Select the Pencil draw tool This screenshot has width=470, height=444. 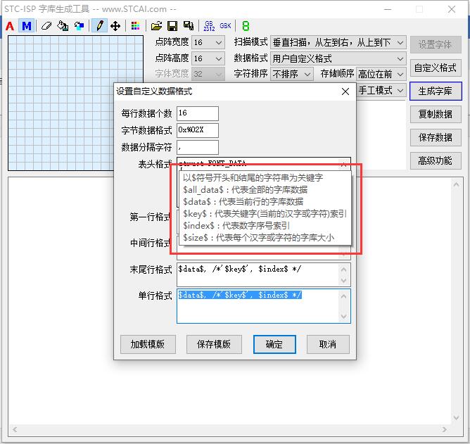pos(99,26)
